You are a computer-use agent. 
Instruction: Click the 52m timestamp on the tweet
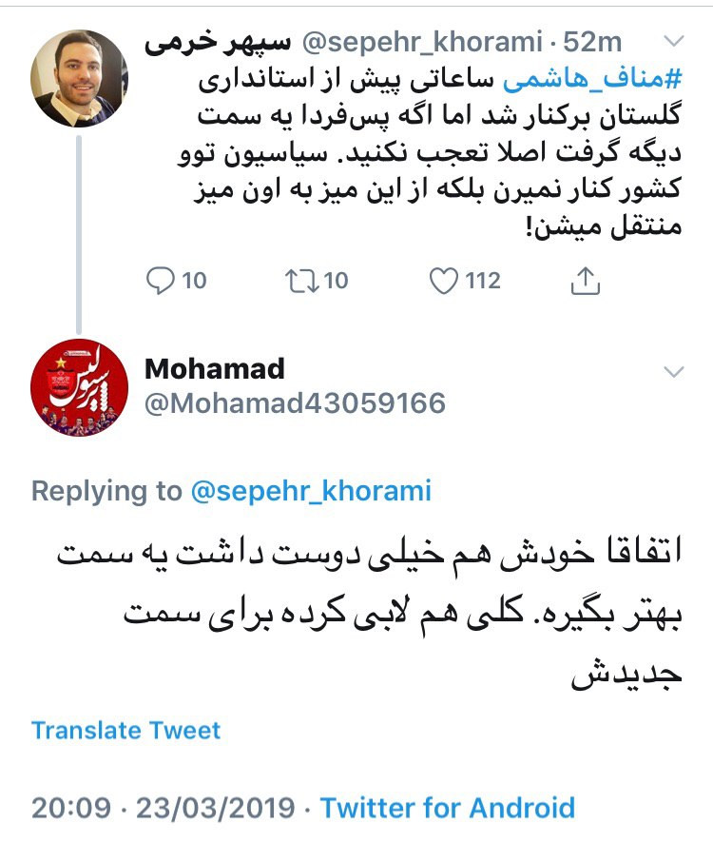[x=593, y=43]
